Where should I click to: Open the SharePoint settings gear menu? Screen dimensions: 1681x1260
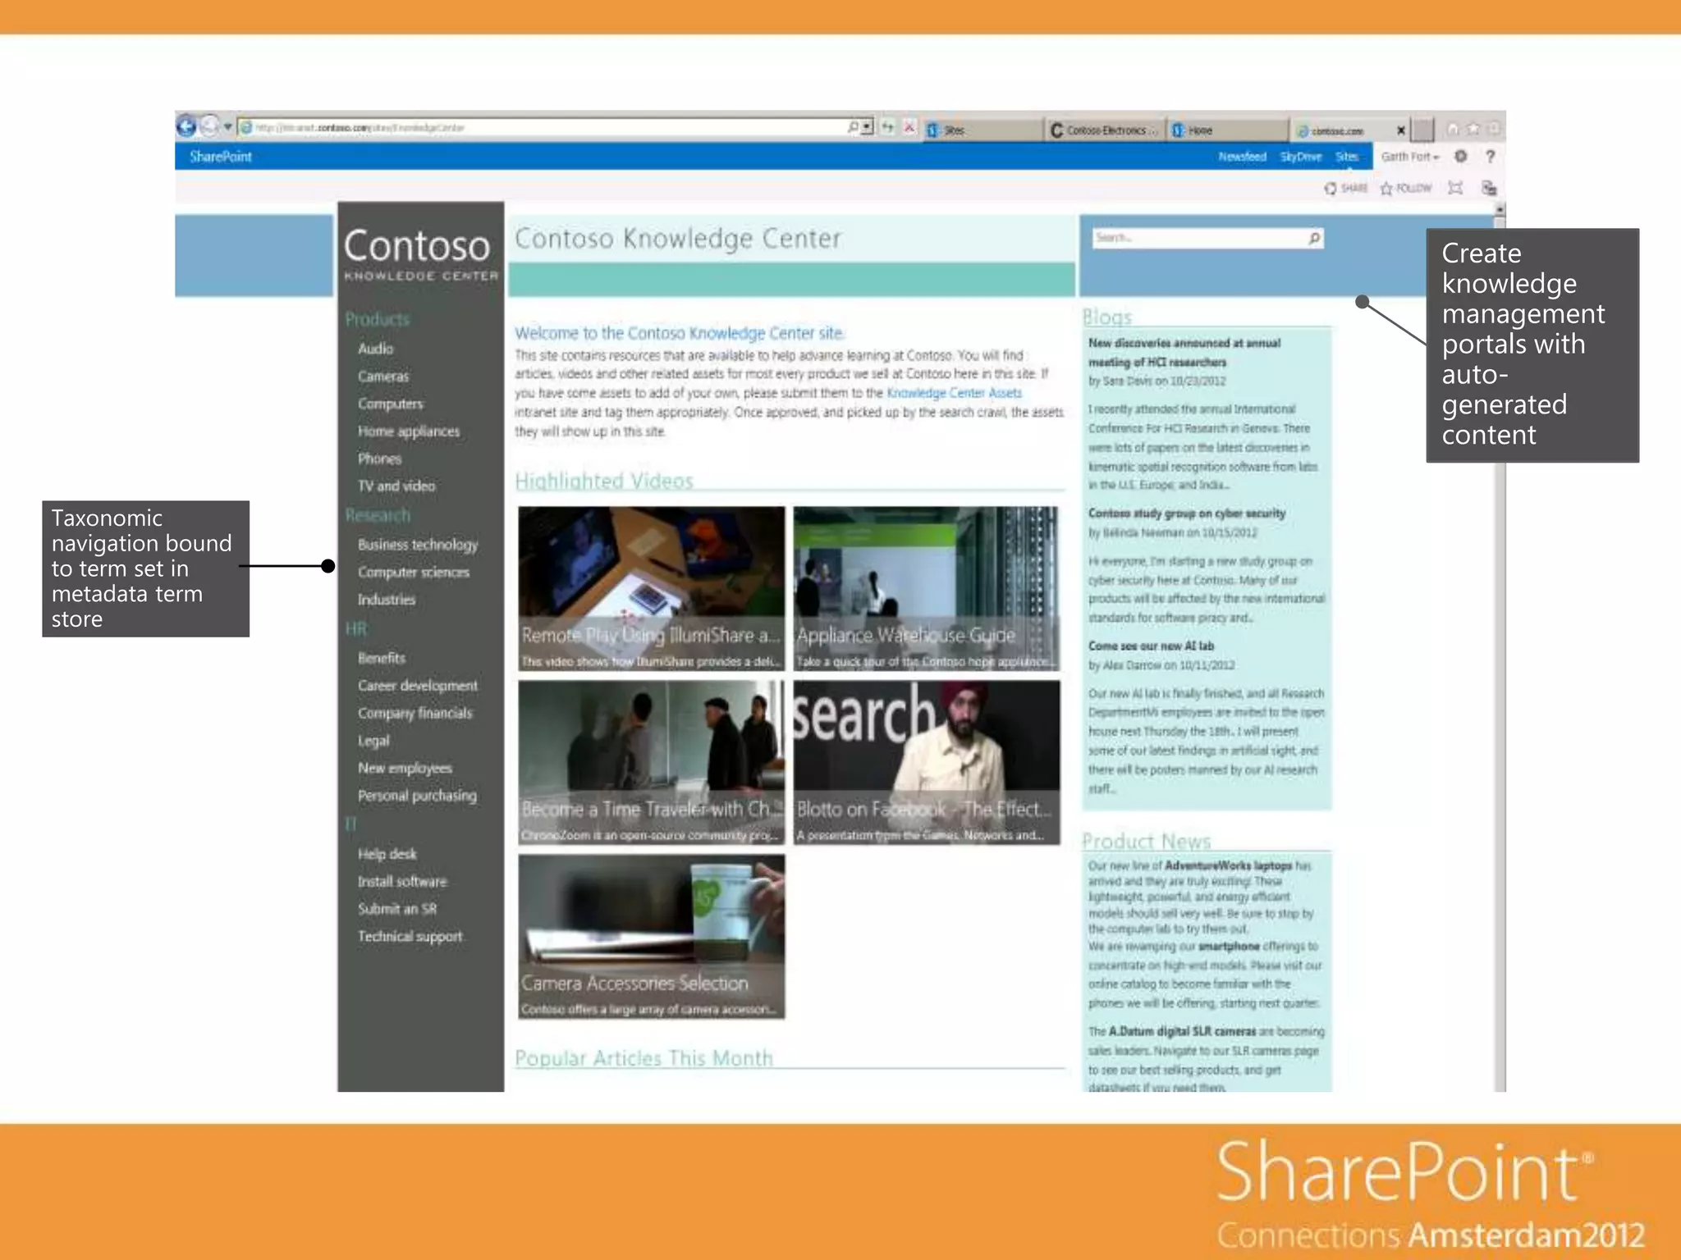(x=1461, y=156)
